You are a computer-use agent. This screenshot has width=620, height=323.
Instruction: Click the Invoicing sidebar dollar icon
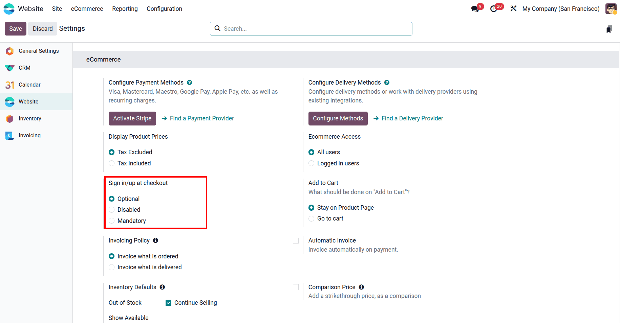pyautogui.click(x=9, y=136)
